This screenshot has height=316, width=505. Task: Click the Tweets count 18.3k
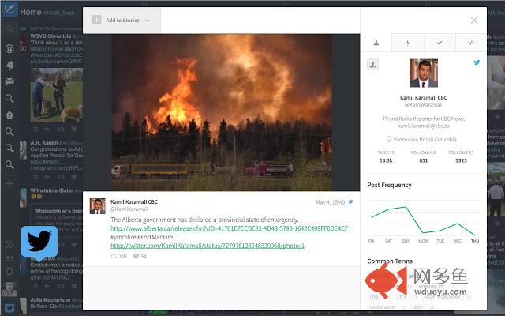point(386,160)
